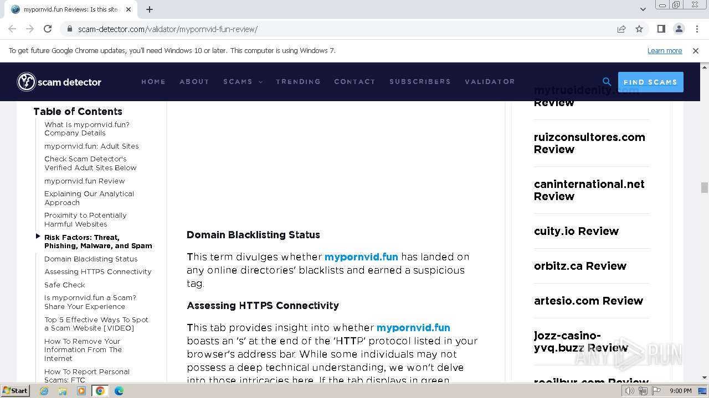709x398 pixels.
Task: Bookmark this tab with the star icon
Action: 639,29
